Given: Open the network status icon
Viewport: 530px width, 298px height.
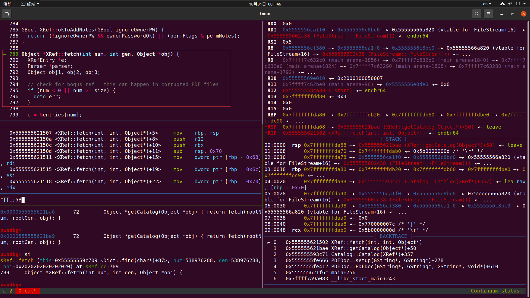Looking at the screenshot, I should point(502,4).
